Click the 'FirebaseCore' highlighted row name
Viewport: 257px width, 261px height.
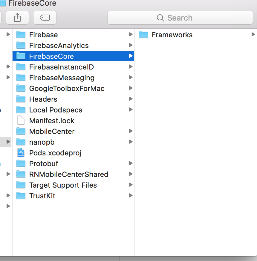[x=51, y=56]
